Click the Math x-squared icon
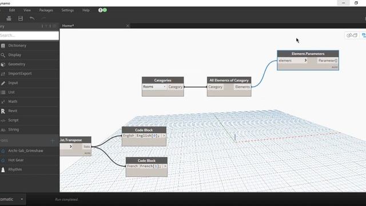Screen dimensions: 366x206 [3, 102]
